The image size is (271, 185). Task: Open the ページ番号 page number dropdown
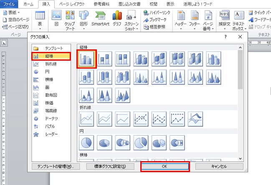[x=208, y=20]
